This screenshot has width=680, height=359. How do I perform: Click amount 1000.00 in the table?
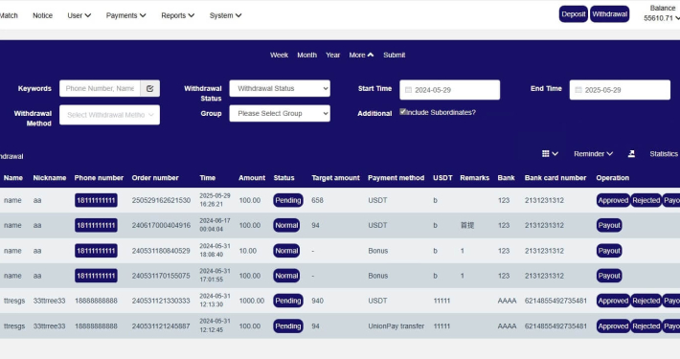tap(252, 301)
